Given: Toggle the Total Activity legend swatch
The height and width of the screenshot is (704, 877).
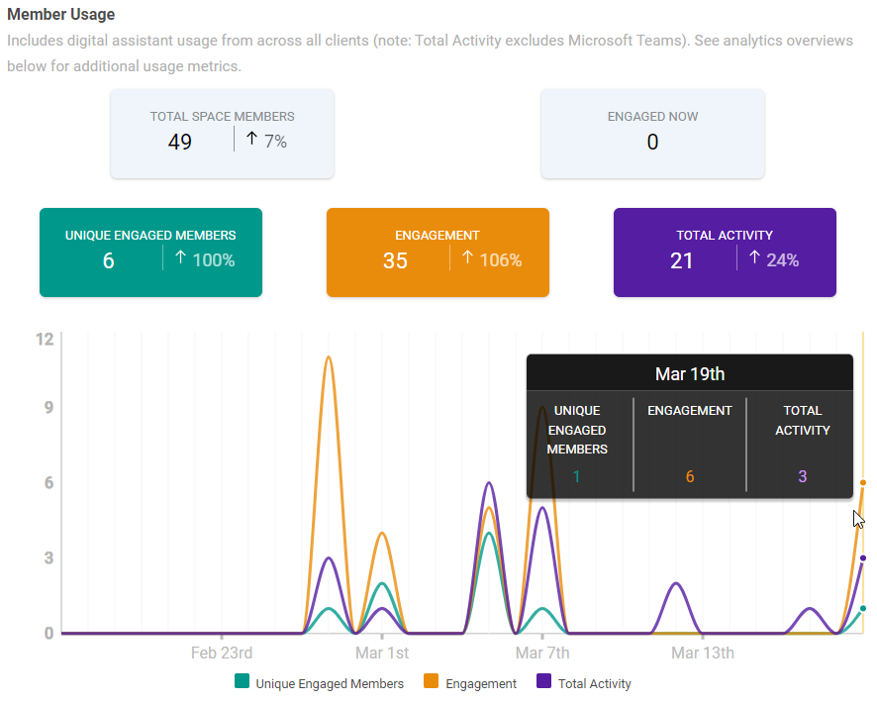Looking at the screenshot, I should (x=543, y=681).
